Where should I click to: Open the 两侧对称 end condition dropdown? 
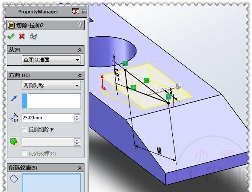click(x=51, y=85)
